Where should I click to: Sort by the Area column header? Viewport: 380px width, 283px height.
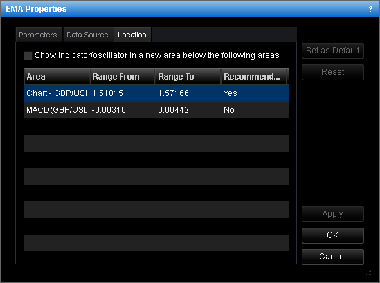click(57, 77)
